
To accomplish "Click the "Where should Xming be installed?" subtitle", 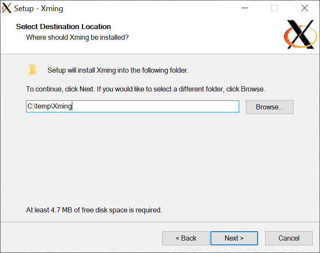I will click(x=77, y=38).
